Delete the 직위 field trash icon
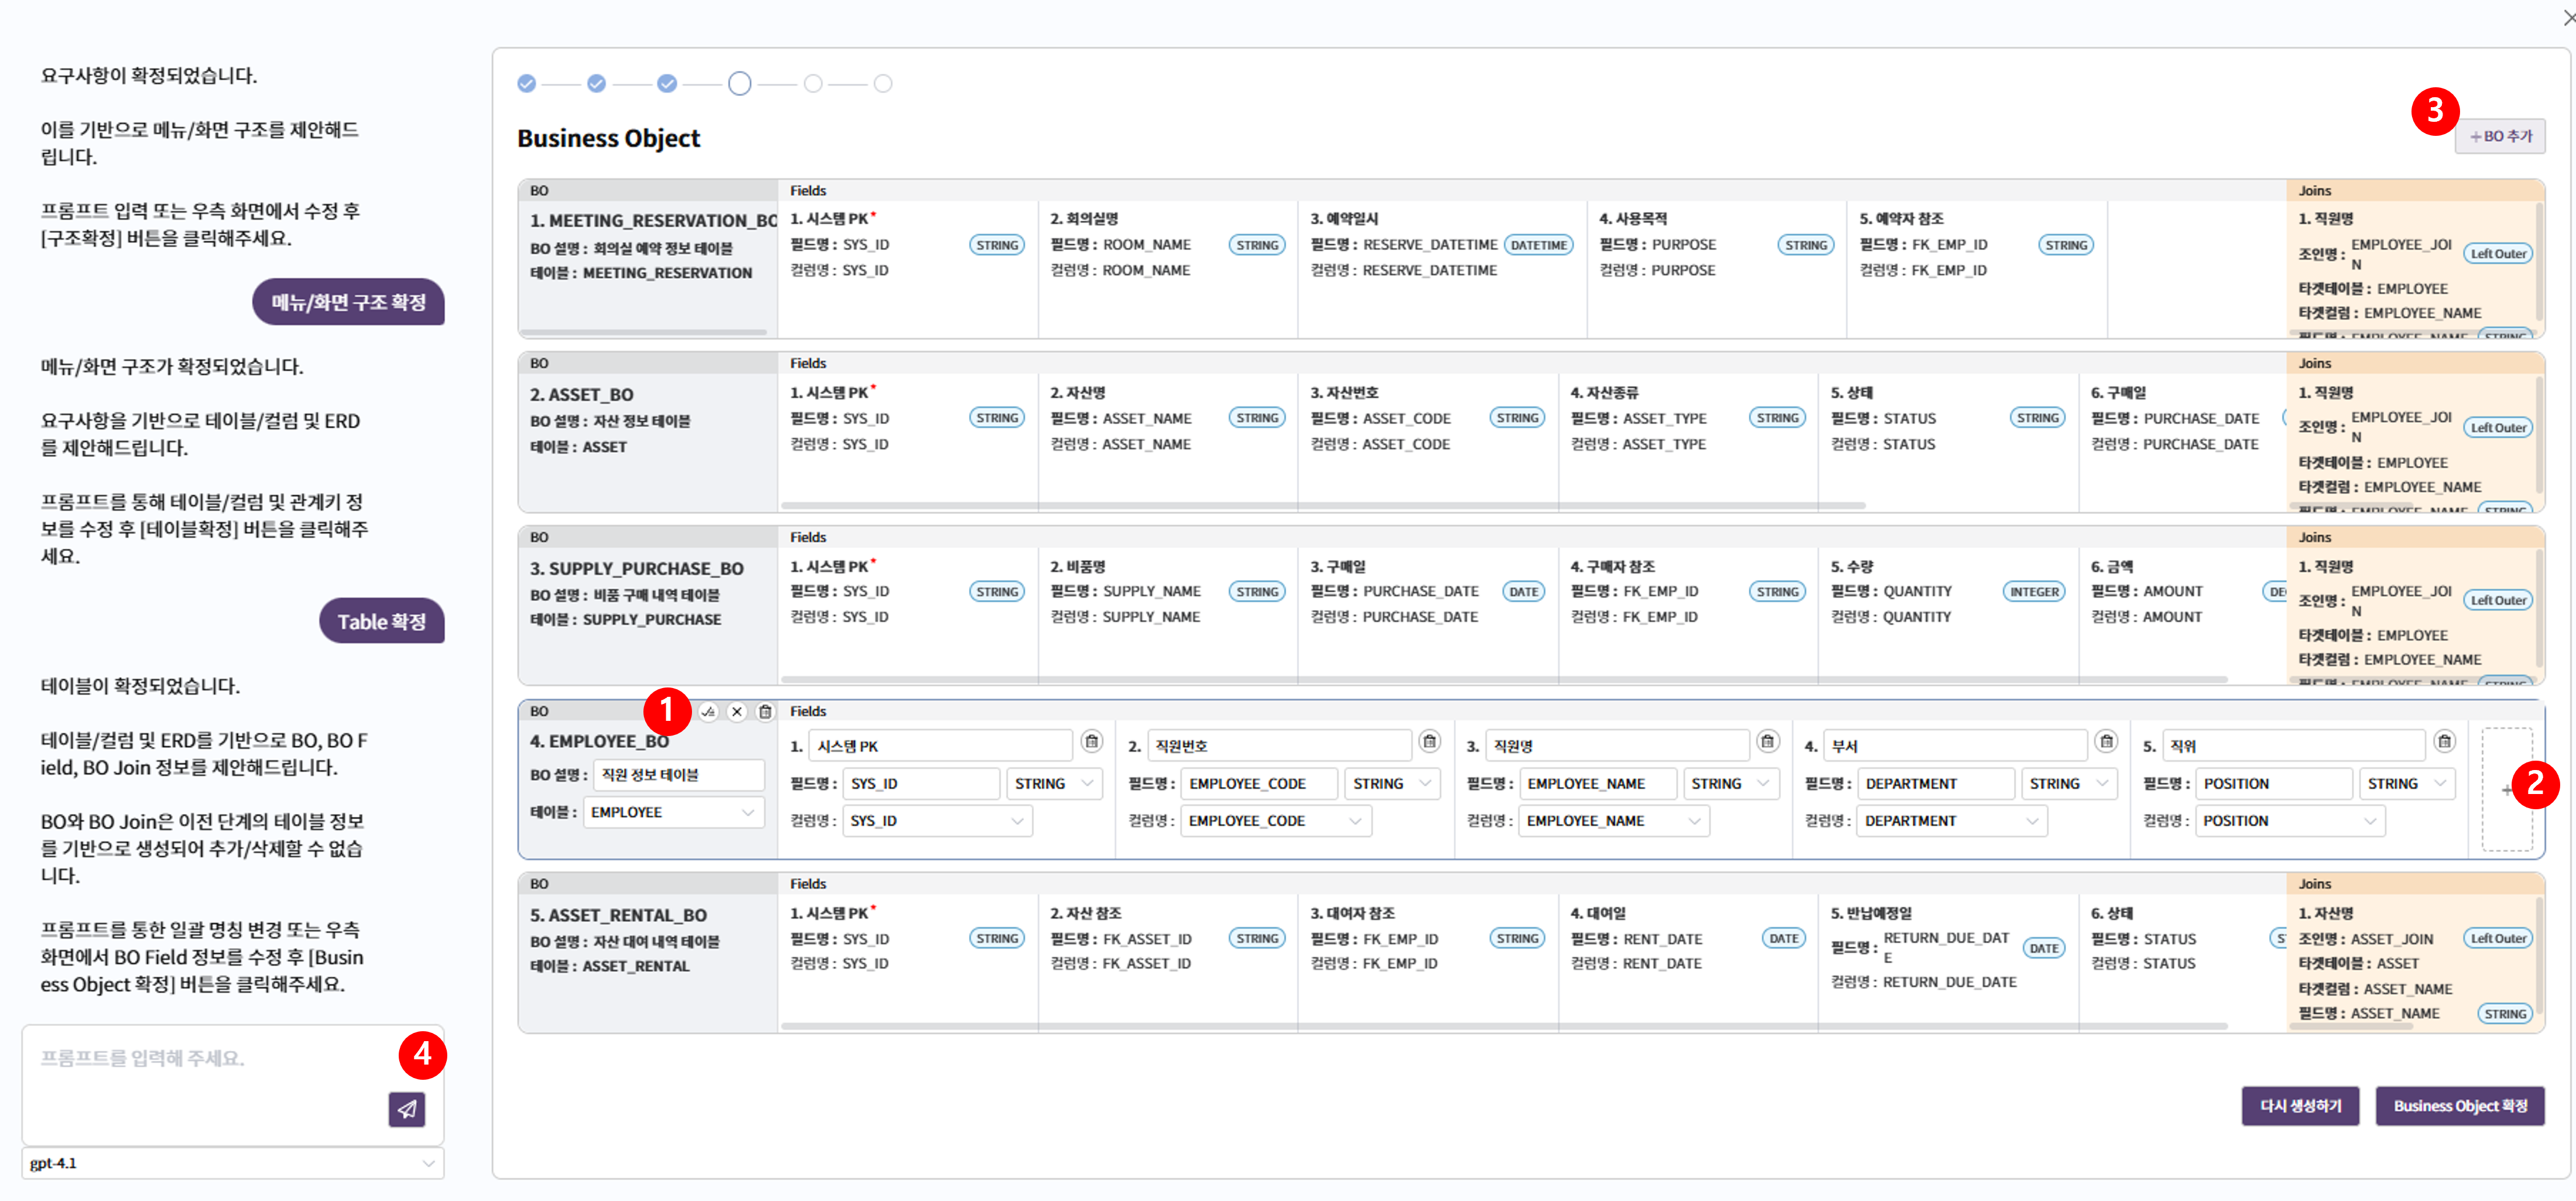The image size is (2576, 1201). click(x=2445, y=742)
